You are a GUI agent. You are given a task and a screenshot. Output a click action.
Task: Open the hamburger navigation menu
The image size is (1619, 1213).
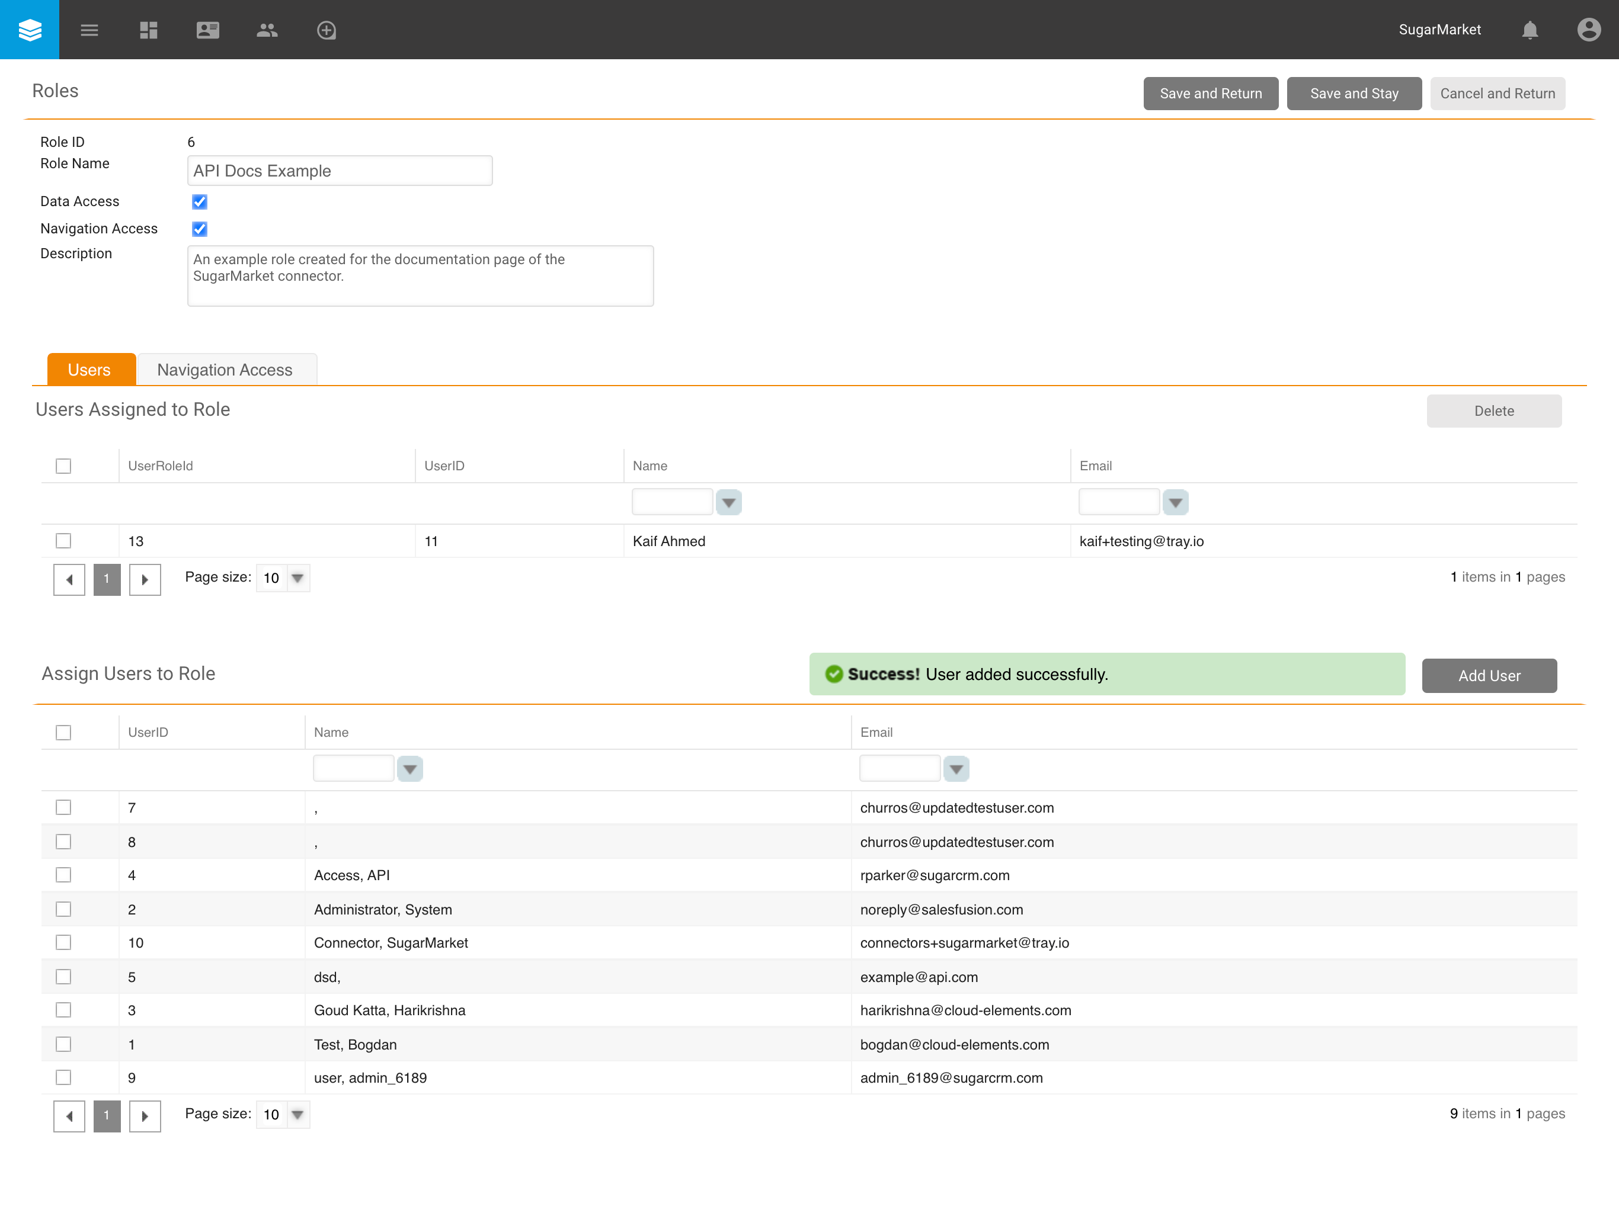[x=89, y=30]
